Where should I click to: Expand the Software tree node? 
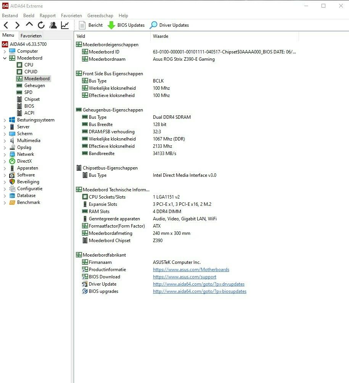tap(5, 175)
